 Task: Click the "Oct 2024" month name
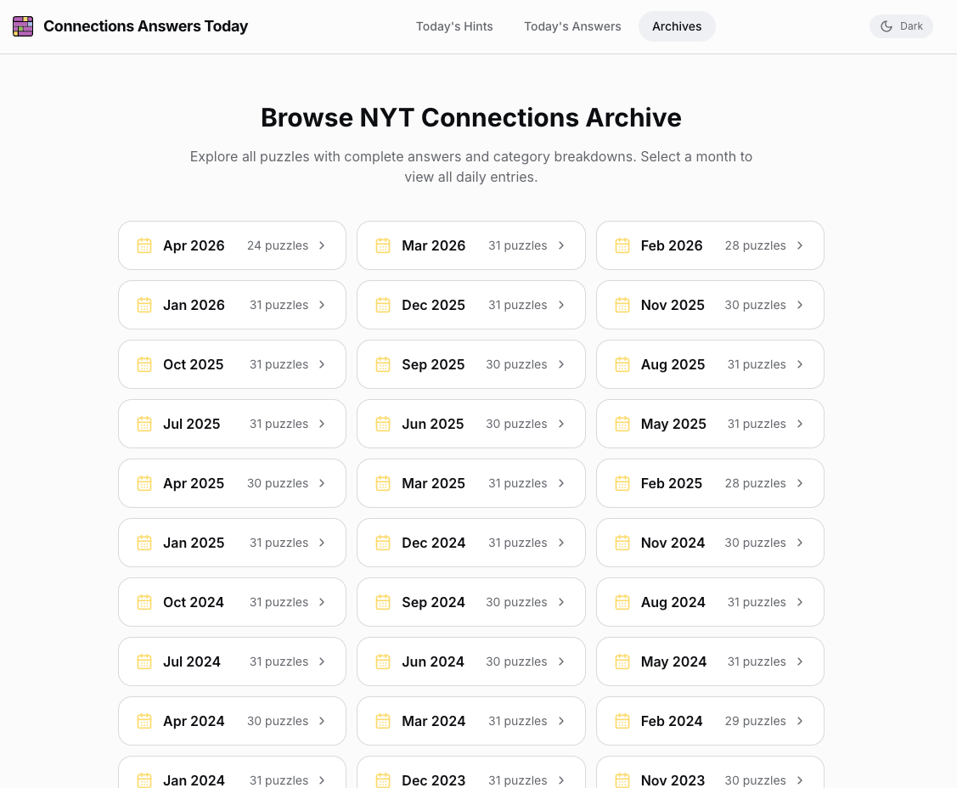(194, 602)
